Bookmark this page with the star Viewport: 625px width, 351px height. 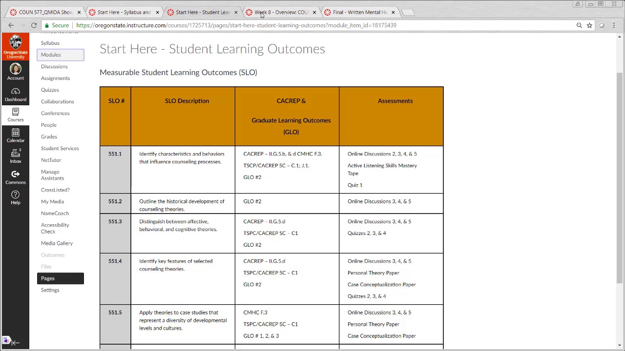[589, 25]
